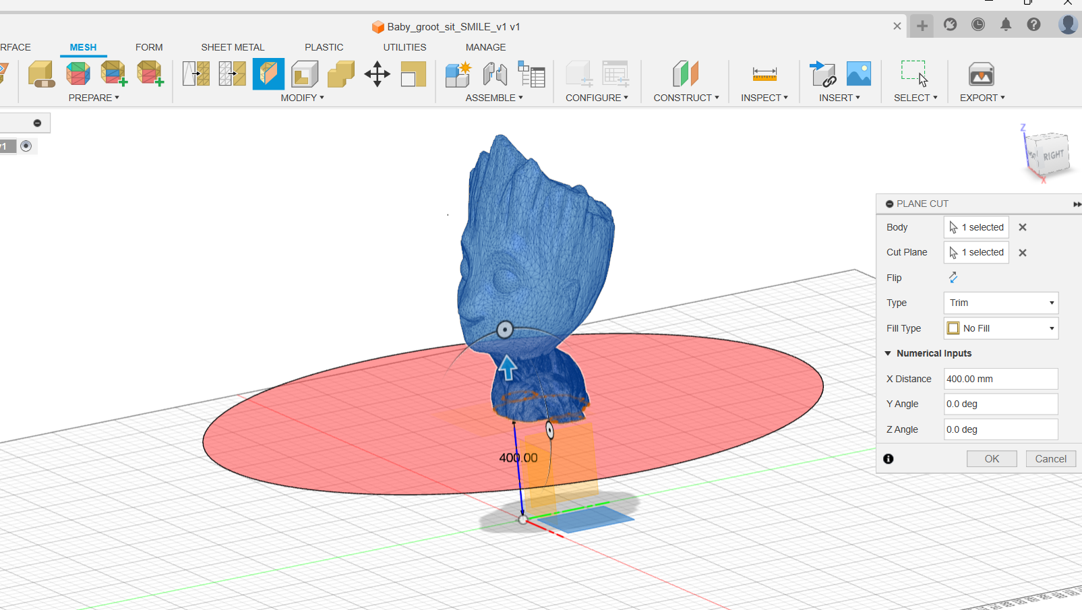The height and width of the screenshot is (610, 1082).
Task: Expand the CONFIGURE dropdown menu
Action: [x=597, y=98]
